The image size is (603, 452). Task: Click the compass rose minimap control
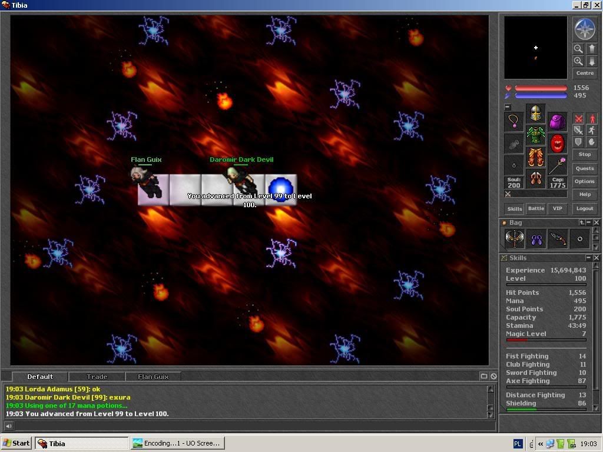coord(585,29)
